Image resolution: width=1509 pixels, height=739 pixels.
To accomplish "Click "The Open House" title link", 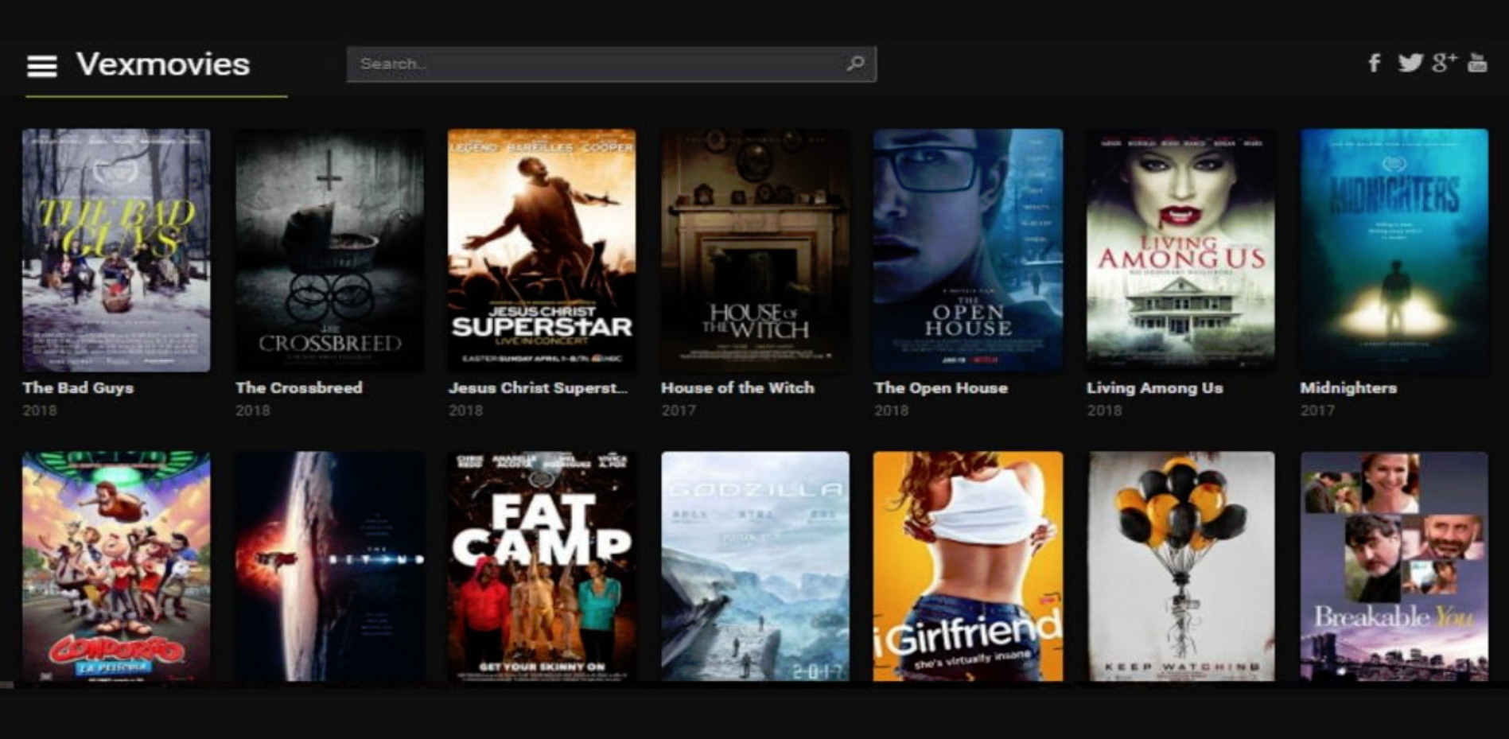I will pos(941,388).
